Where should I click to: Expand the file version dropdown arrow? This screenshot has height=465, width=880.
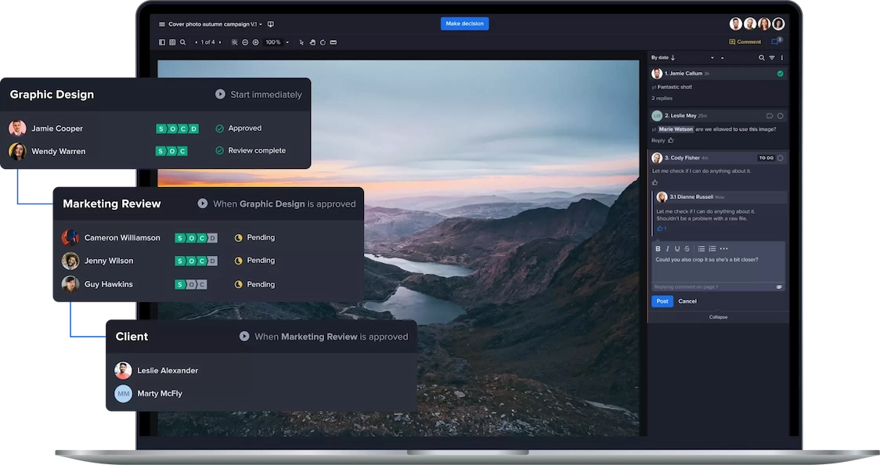tap(261, 24)
